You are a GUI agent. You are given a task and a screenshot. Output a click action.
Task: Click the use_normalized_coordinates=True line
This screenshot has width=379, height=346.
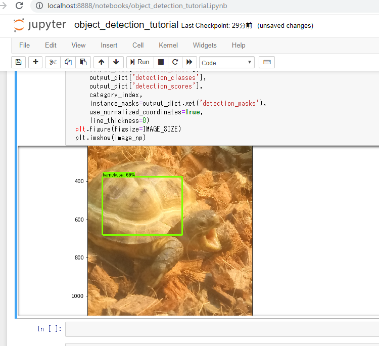click(x=146, y=112)
